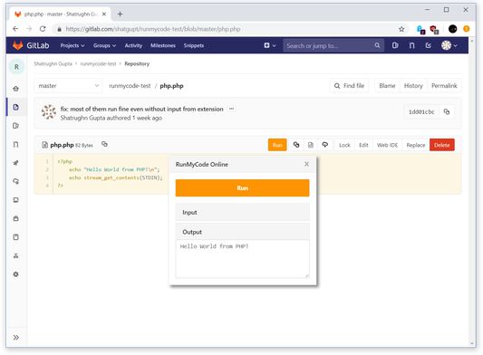483x355 pixels.
Task: Click commit hash 1dd01cbc
Action: 421,111
